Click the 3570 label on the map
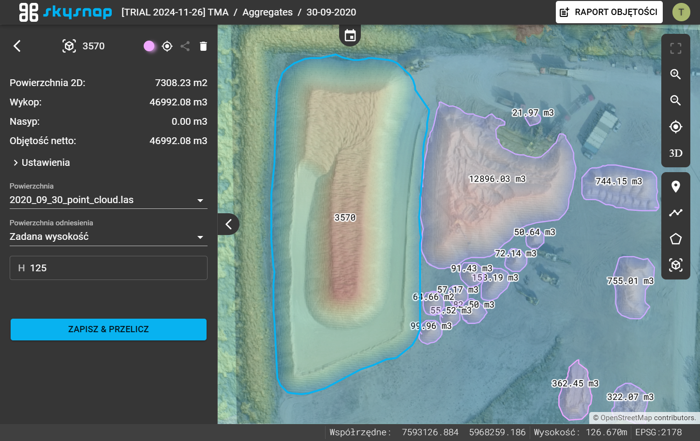 click(x=345, y=218)
